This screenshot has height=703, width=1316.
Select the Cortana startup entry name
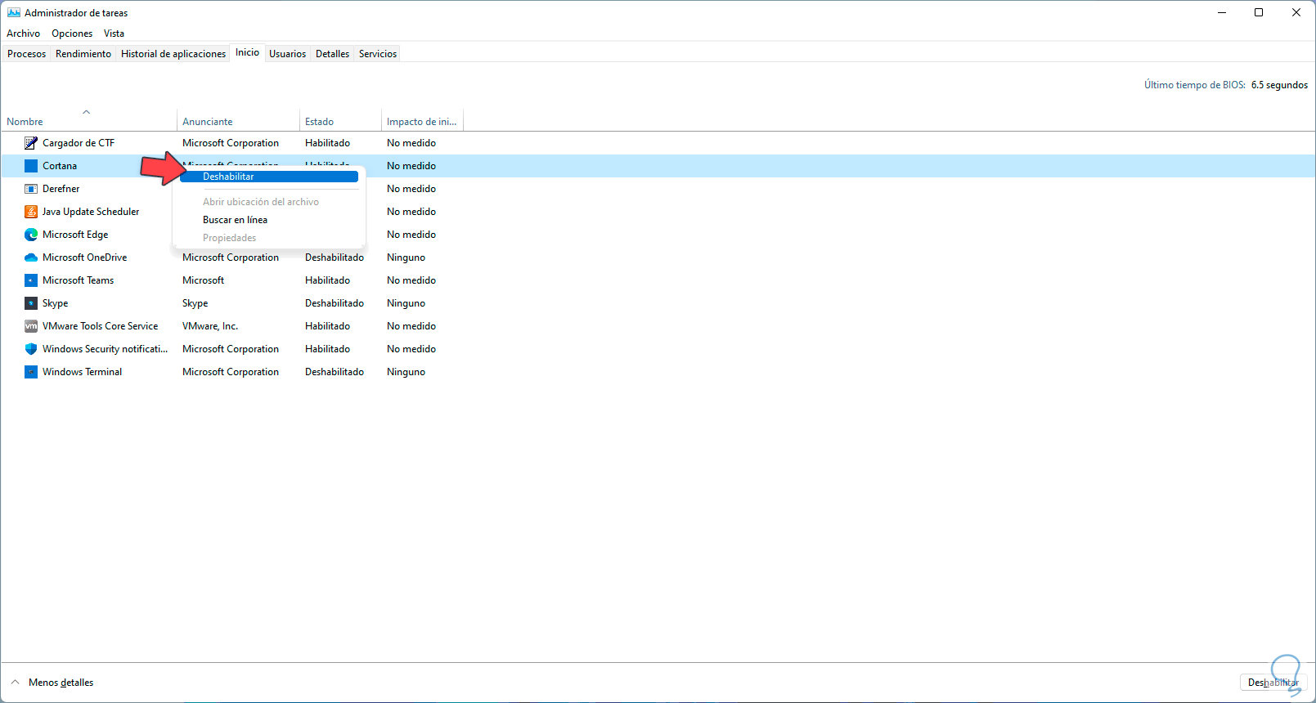click(x=60, y=166)
